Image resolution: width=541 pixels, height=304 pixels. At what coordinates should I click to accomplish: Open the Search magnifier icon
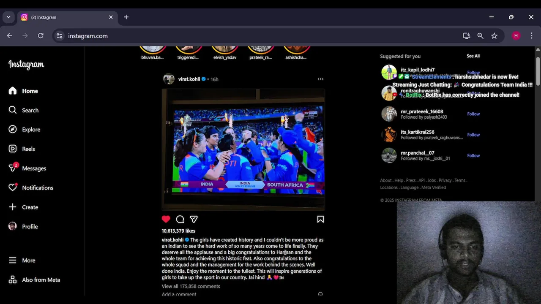coord(13,110)
